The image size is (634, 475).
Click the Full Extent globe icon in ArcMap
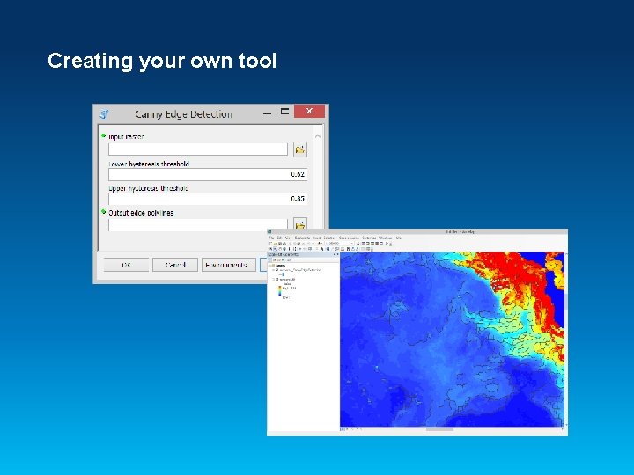[284, 249]
